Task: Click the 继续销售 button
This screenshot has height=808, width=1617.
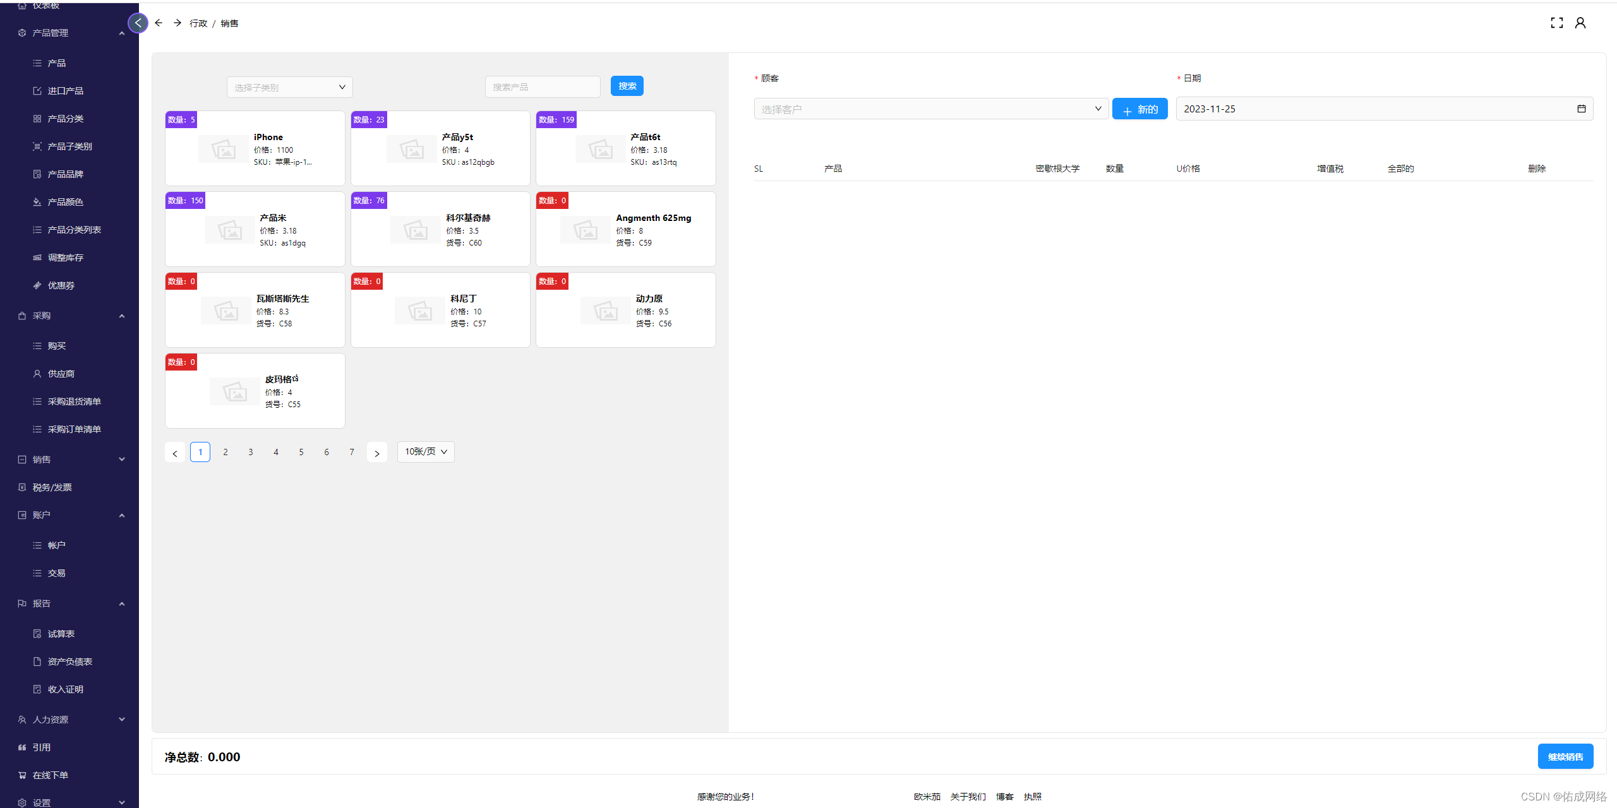Action: [1565, 756]
